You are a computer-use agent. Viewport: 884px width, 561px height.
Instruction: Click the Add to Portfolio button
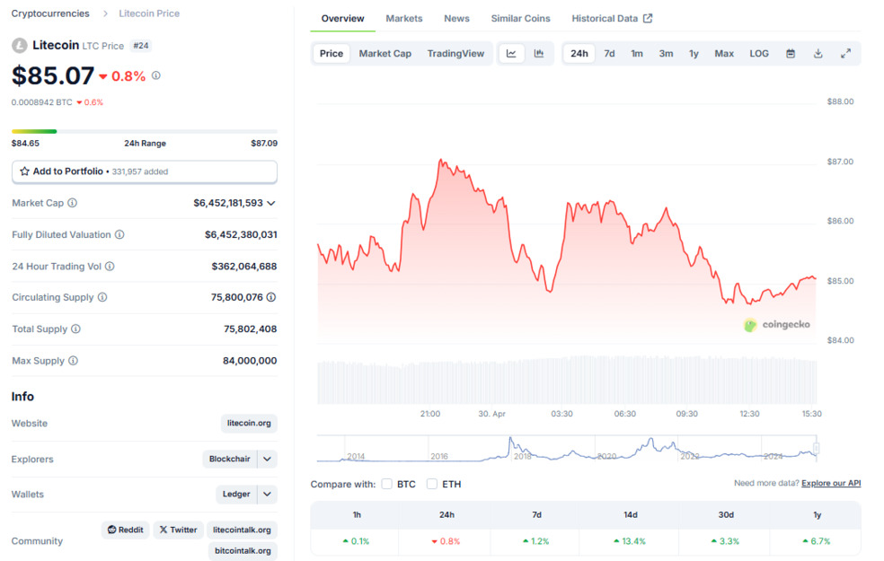pyautogui.click(x=145, y=171)
